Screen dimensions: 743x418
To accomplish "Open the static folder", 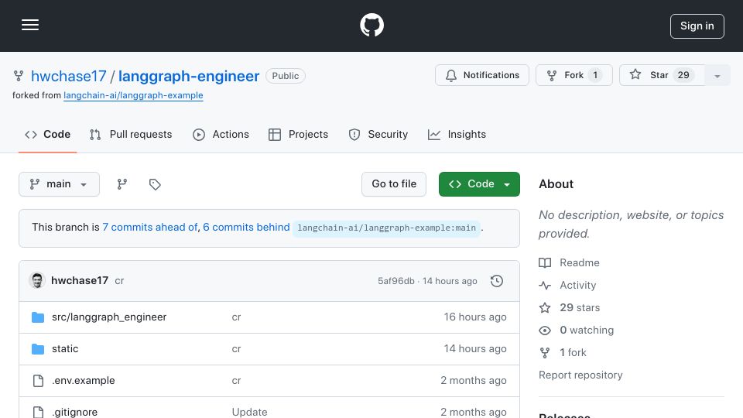I will (65, 349).
